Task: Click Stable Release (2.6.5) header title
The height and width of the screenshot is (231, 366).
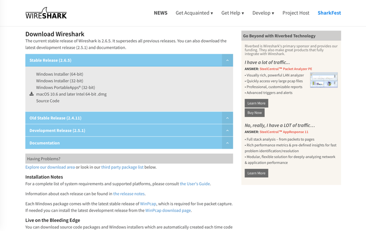Action: pos(51,60)
